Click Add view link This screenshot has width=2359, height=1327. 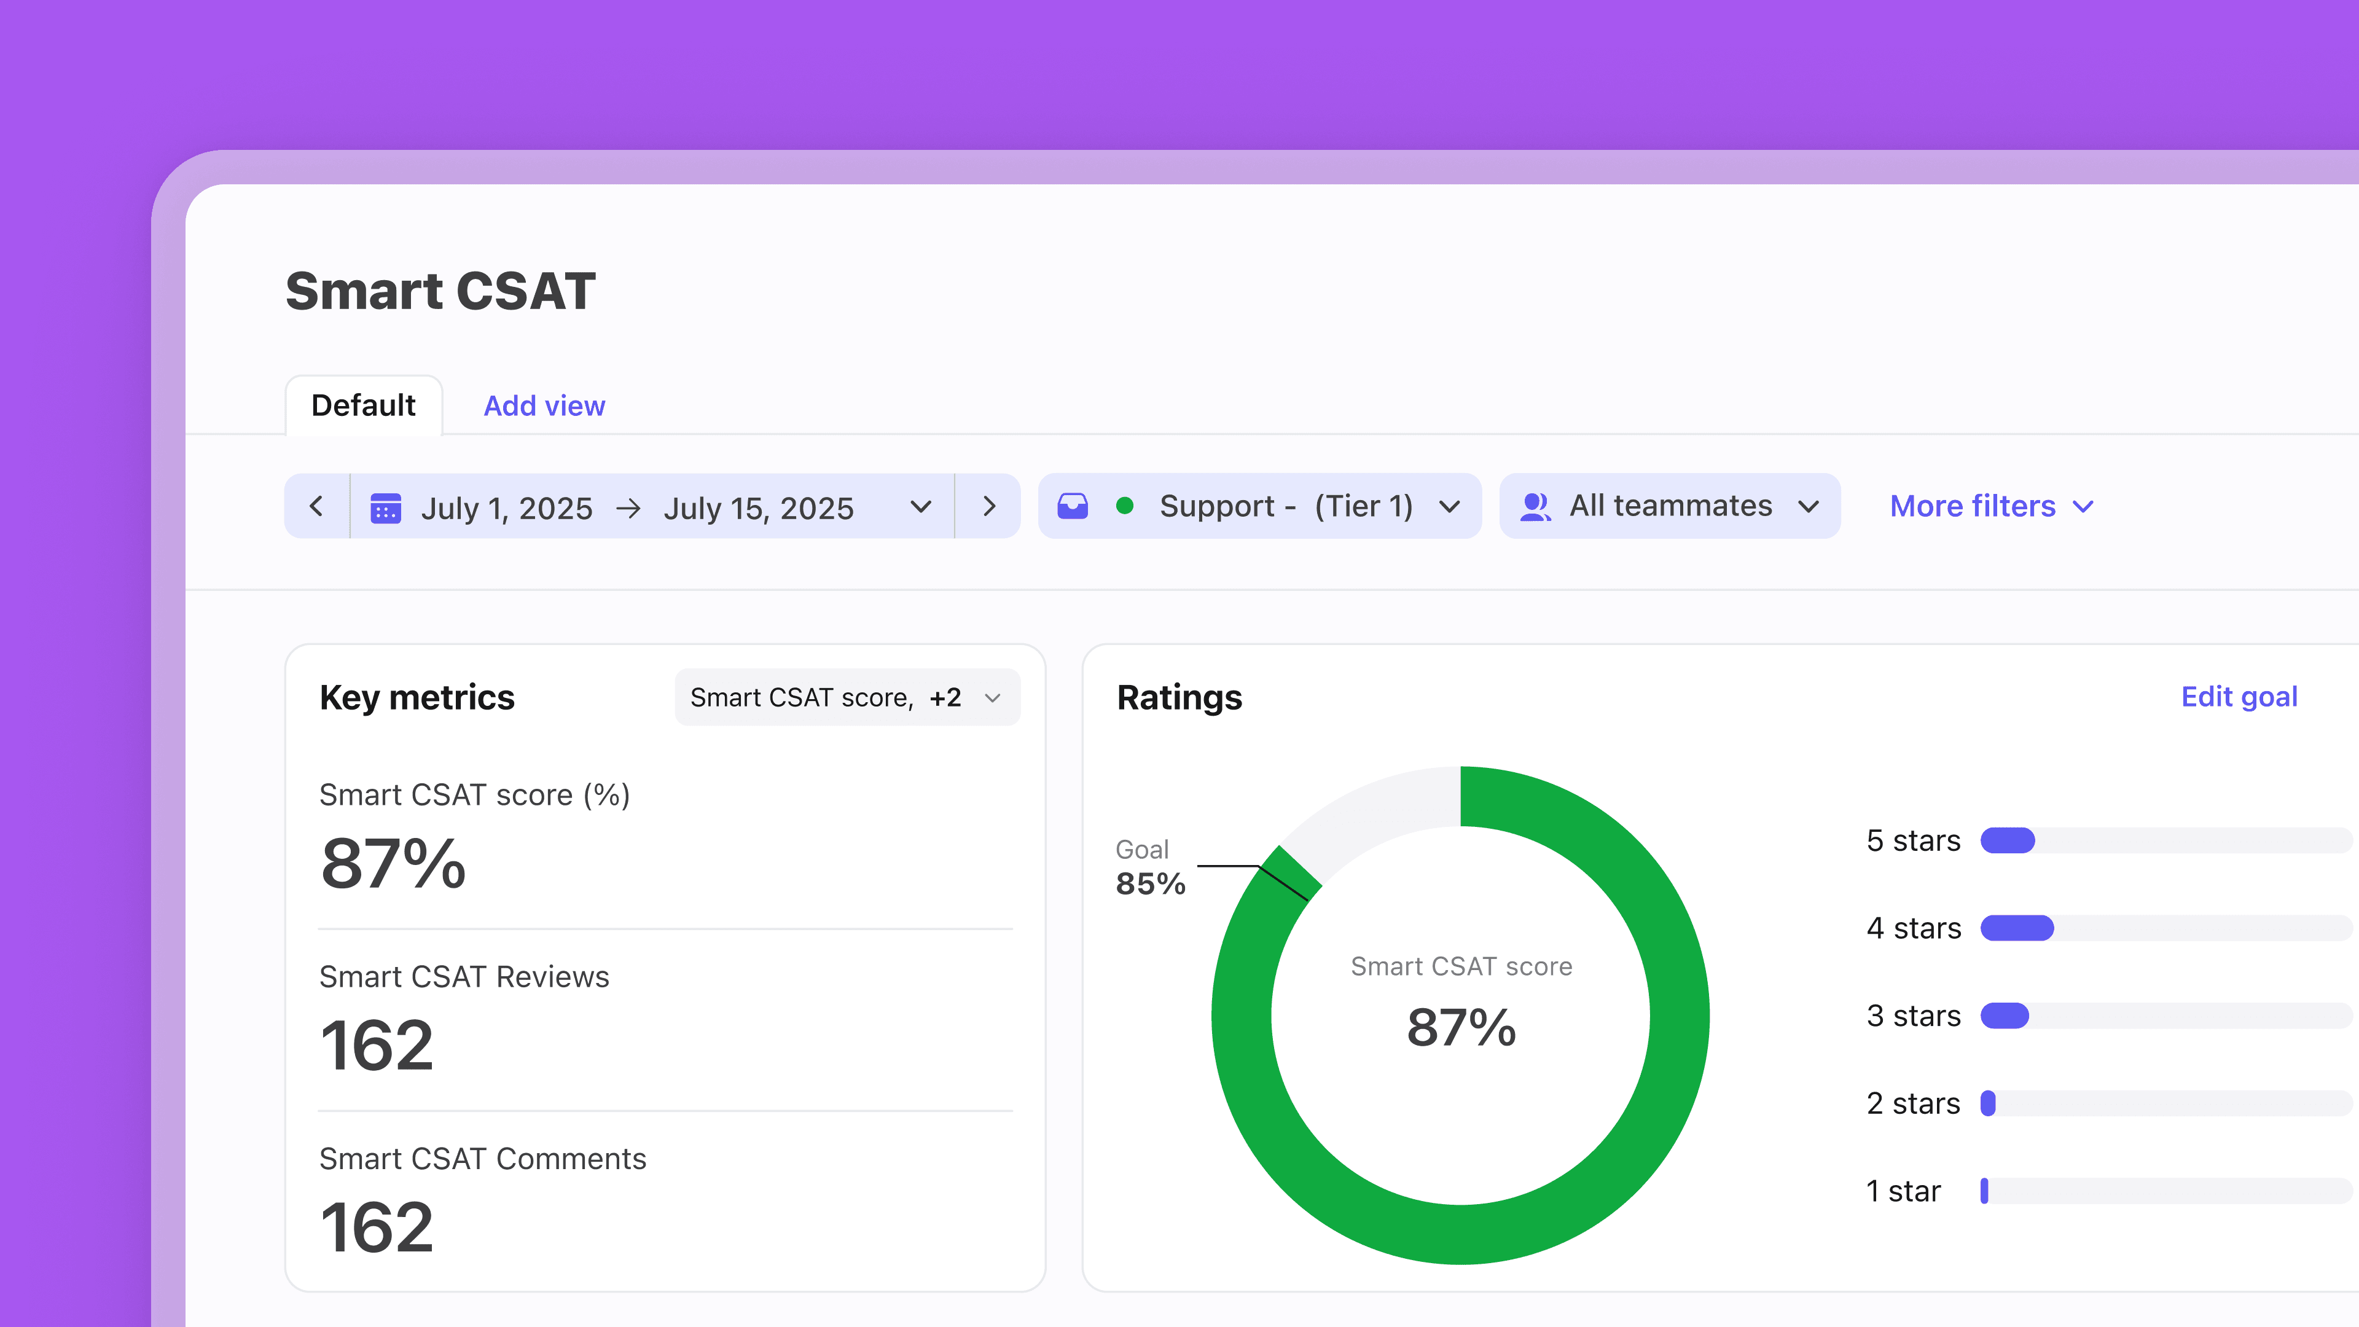pyautogui.click(x=544, y=405)
